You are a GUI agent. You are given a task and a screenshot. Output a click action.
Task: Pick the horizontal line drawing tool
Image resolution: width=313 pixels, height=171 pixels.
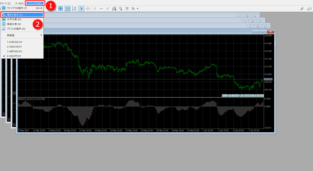tap(101, 8)
